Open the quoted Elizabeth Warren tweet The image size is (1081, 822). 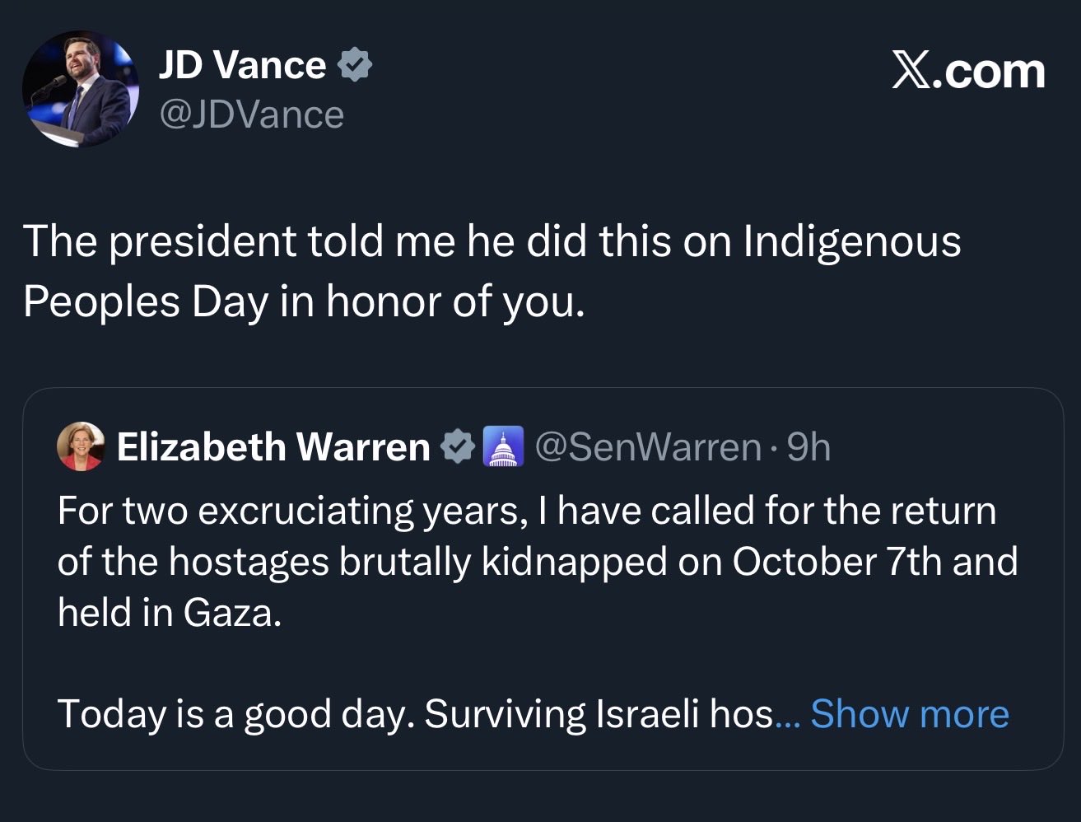click(x=543, y=579)
